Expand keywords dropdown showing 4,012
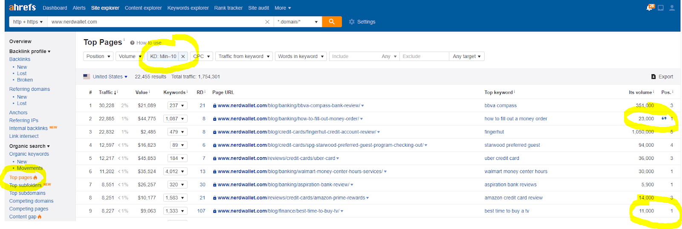This screenshot has height=229, width=682. coord(176,171)
